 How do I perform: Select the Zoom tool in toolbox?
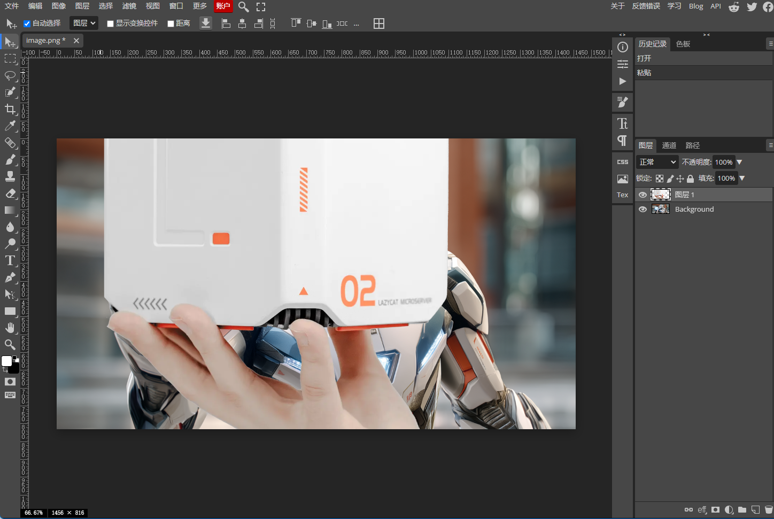click(10, 344)
